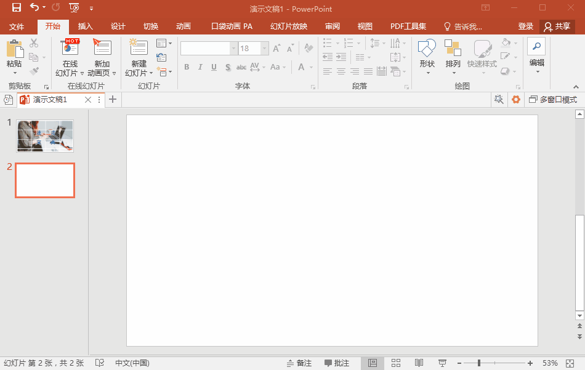Expand the Editing (编辑) dropdown
The height and width of the screenshot is (370, 585).
(x=536, y=63)
